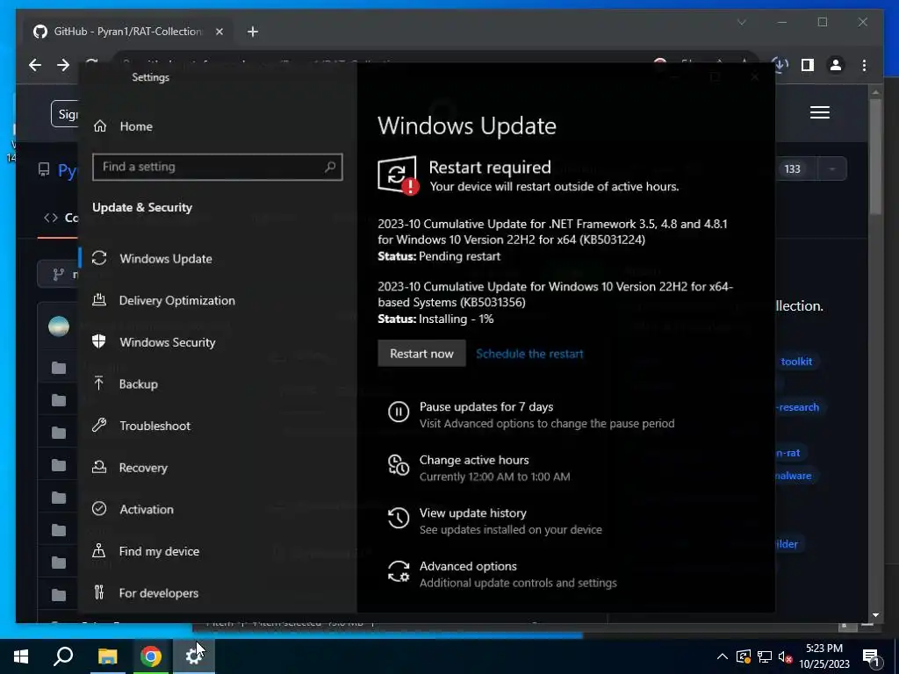This screenshot has width=899, height=674.
Task: Click the Restart required status icon
Action: (x=398, y=176)
